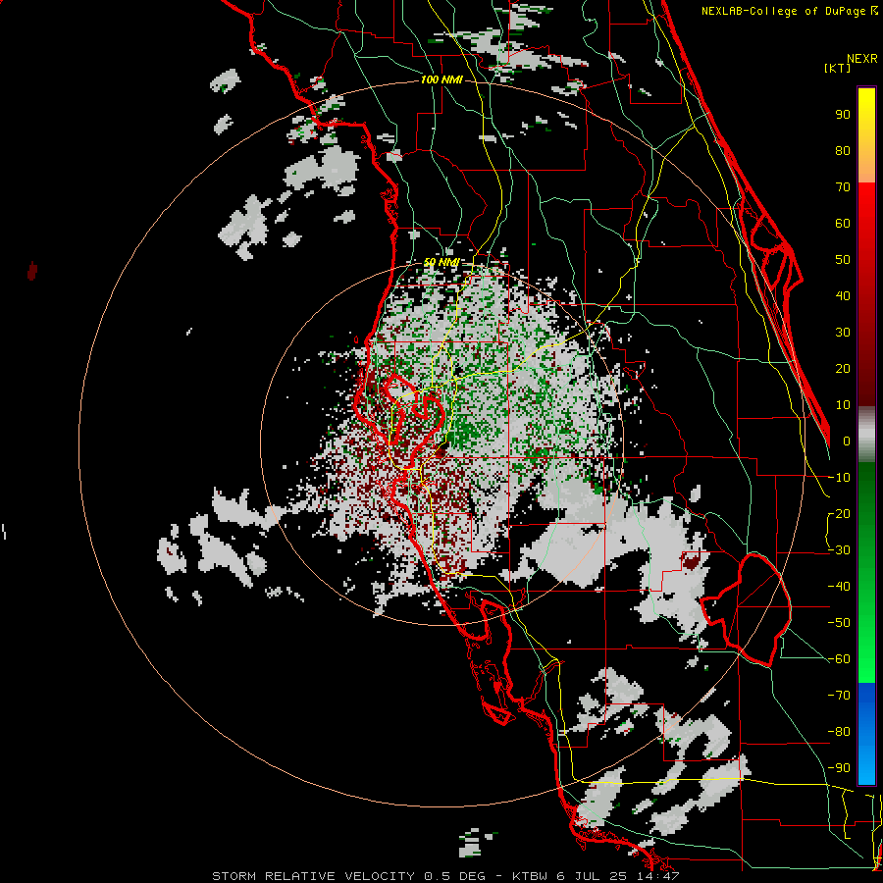Click the 60 value on velocity scale
The image size is (883, 883).
[843, 224]
